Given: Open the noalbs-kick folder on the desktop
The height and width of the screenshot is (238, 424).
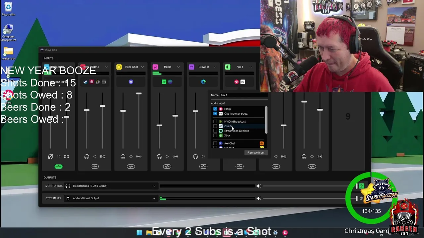Looking at the screenshot, I should click(x=8, y=54).
